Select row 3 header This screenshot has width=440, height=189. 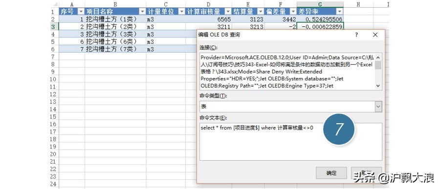click(x=54, y=27)
